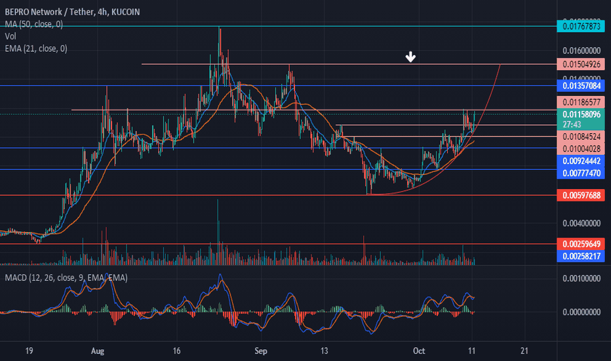Click the 0.00924442 blue price label
The height and width of the screenshot is (361, 611).
tap(581, 161)
